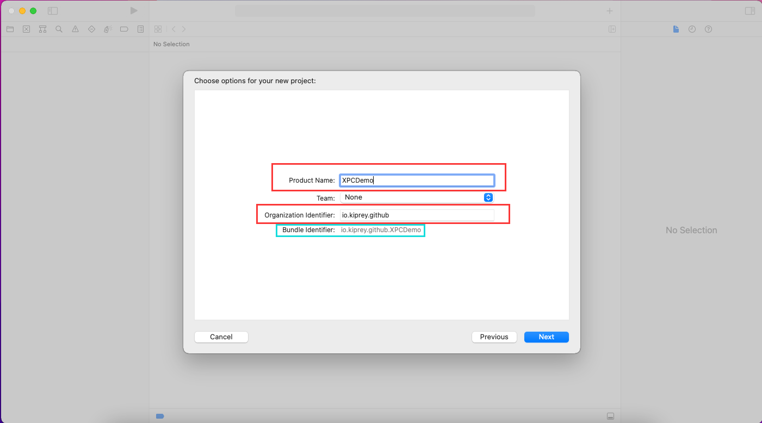Toggle the right inspector panel
The width and height of the screenshot is (762, 423).
[749, 11]
